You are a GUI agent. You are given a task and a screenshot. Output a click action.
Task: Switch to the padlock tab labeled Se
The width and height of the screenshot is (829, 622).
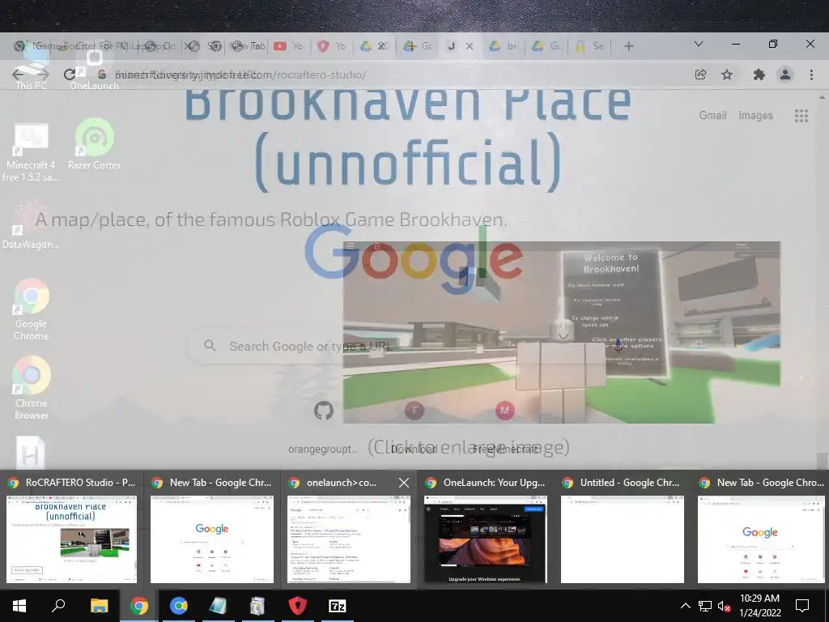coord(589,46)
